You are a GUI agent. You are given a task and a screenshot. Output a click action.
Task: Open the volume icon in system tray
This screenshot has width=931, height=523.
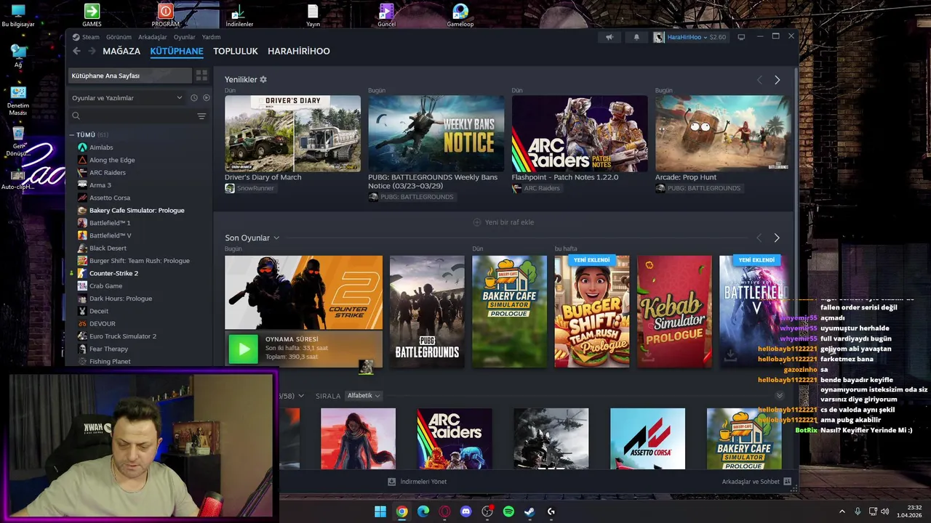pyautogui.click(x=885, y=511)
